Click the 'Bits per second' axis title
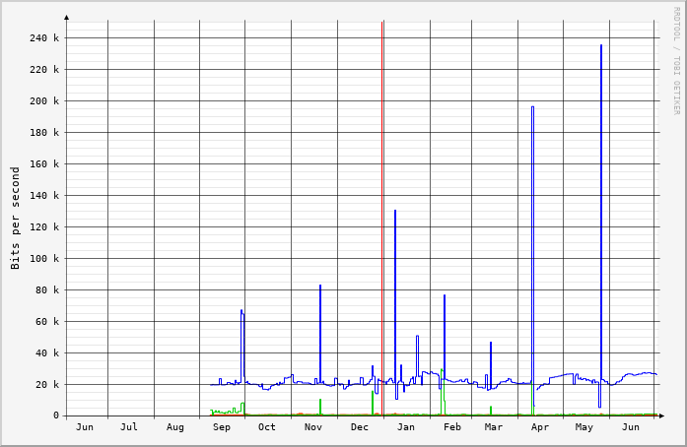 [16, 218]
